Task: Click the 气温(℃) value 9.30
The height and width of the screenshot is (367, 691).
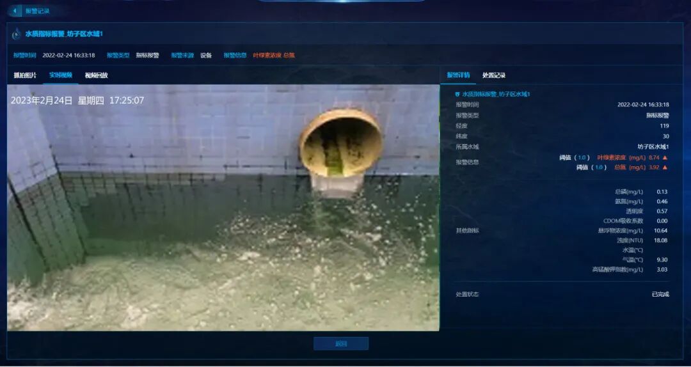Action: [x=662, y=260]
